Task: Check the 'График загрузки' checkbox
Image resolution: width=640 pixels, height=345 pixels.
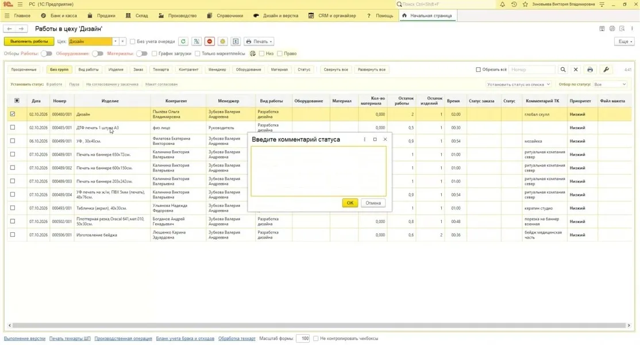Action: click(x=154, y=53)
